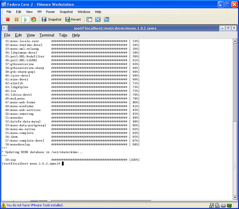Open the VMware View menu
The width and height of the screenshot is (239, 209).
click(29, 12)
